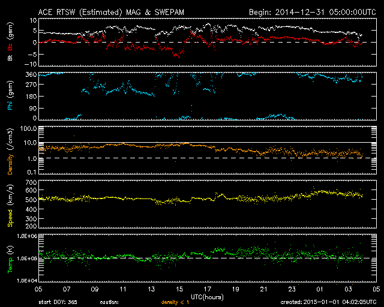Select the white Bt axis label

pos(10,57)
